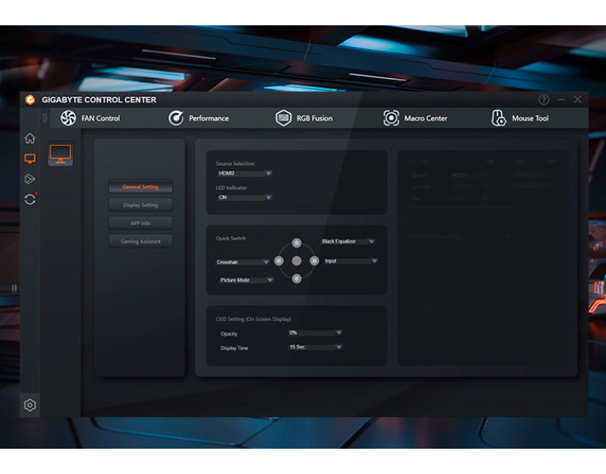Screen dimensions: 606x474
Task: Open the Display Setting section
Action: (x=140, y=205)
